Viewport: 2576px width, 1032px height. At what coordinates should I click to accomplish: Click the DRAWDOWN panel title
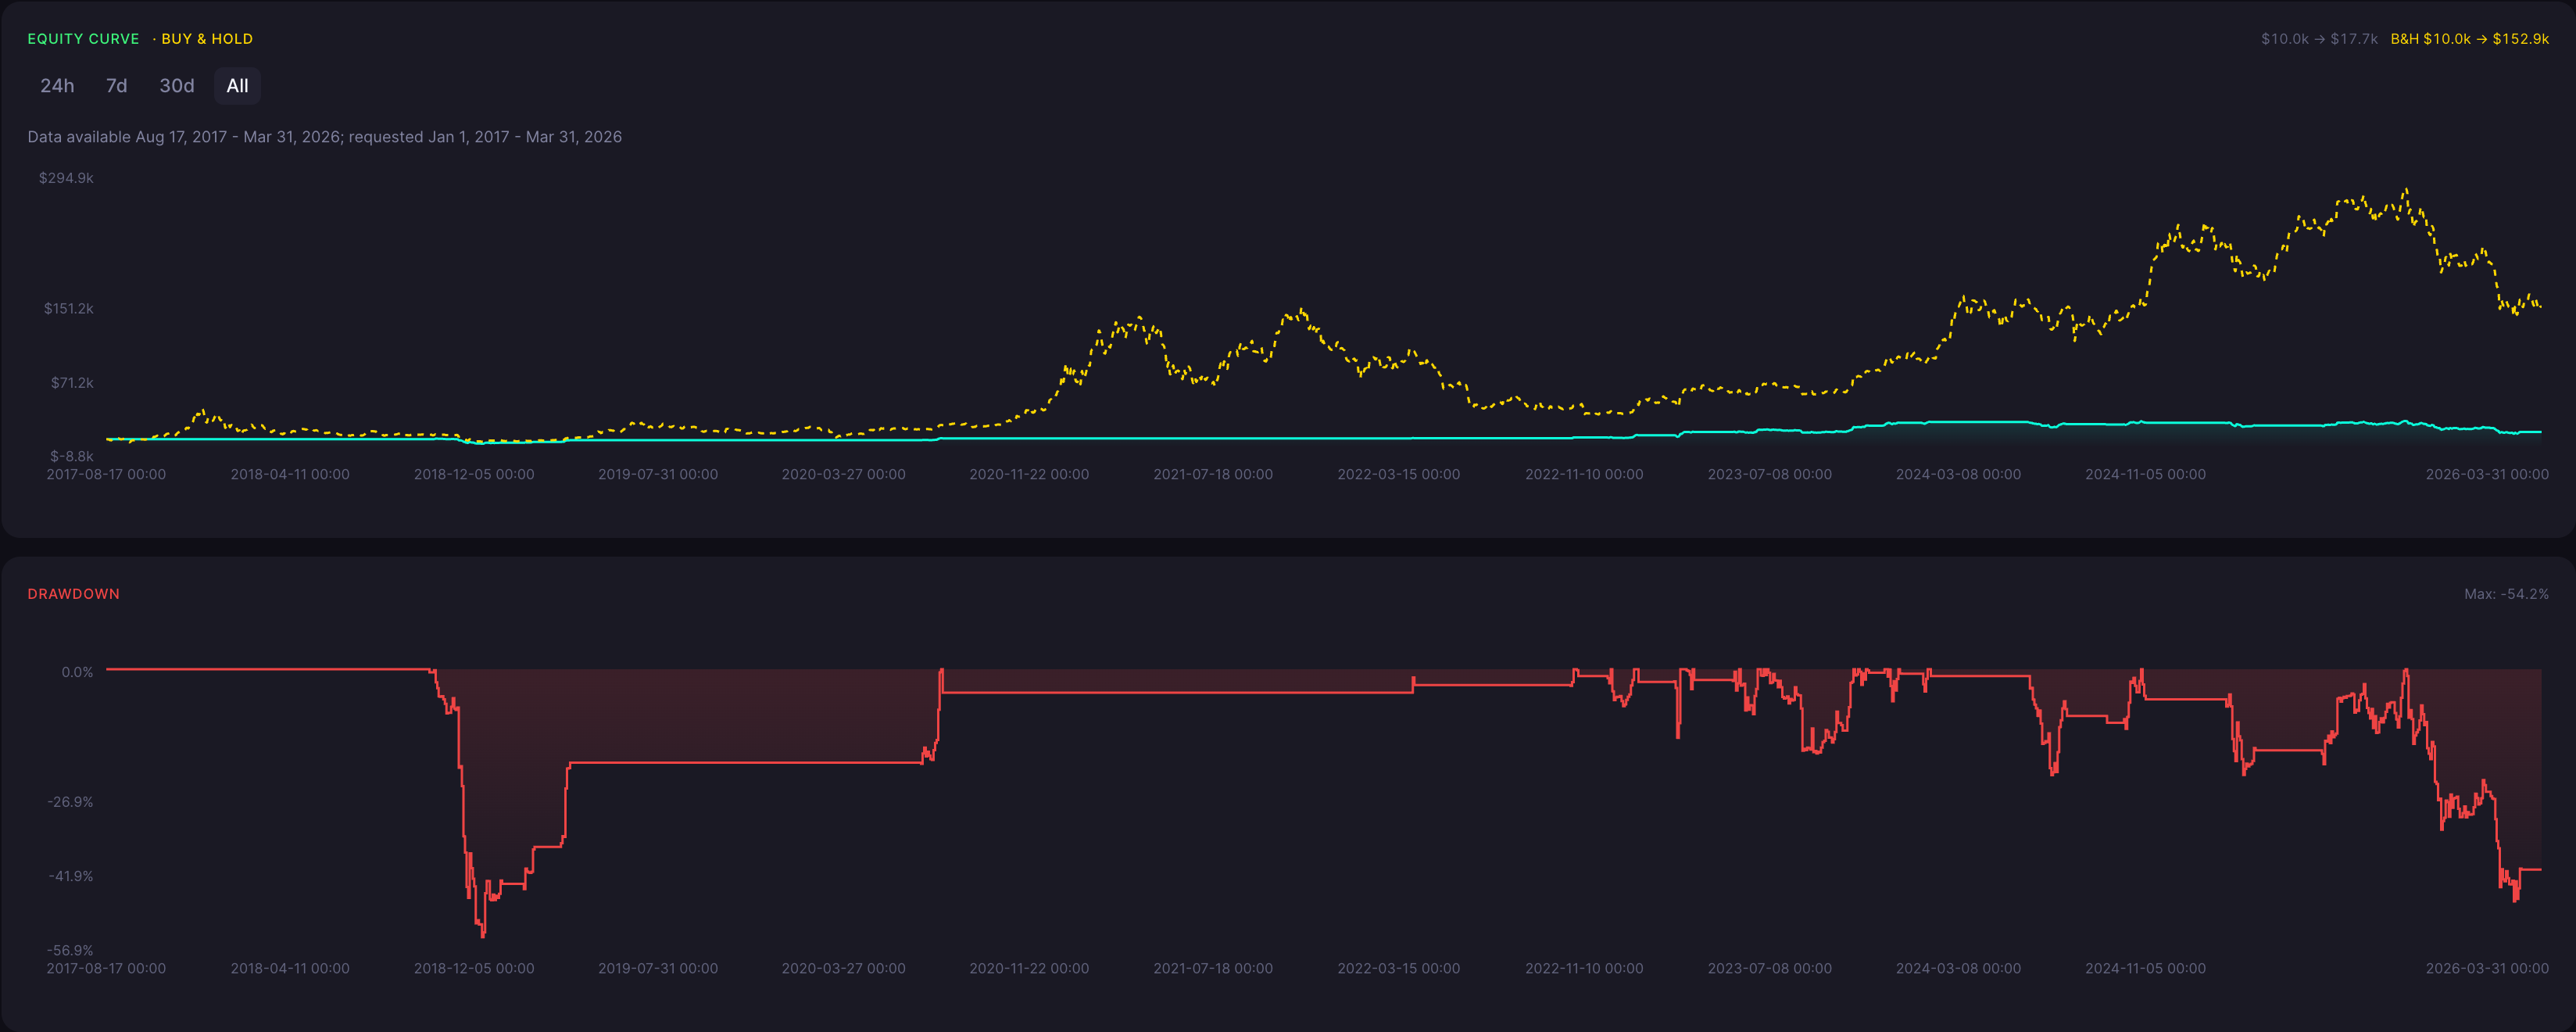tap(73, 594)
